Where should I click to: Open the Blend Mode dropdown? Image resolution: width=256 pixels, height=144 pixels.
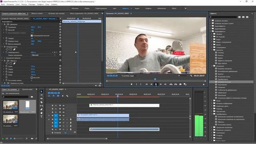[44, 55]
